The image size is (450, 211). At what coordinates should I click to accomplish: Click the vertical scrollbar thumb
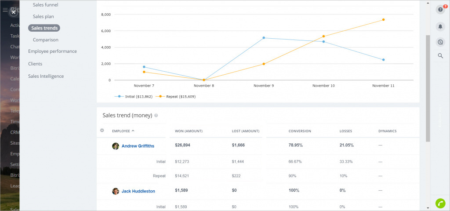click(x=428, y=88)
